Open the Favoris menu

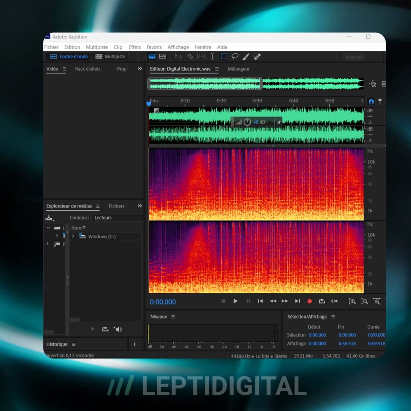tap(154, 47)
